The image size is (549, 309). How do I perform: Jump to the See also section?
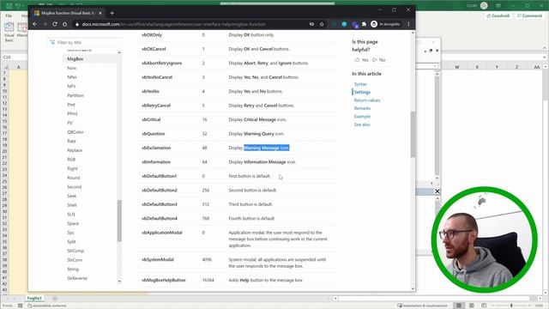coord(362,124)
